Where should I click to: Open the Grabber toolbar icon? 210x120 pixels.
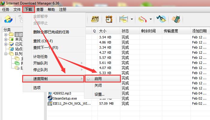click(161, 19)
